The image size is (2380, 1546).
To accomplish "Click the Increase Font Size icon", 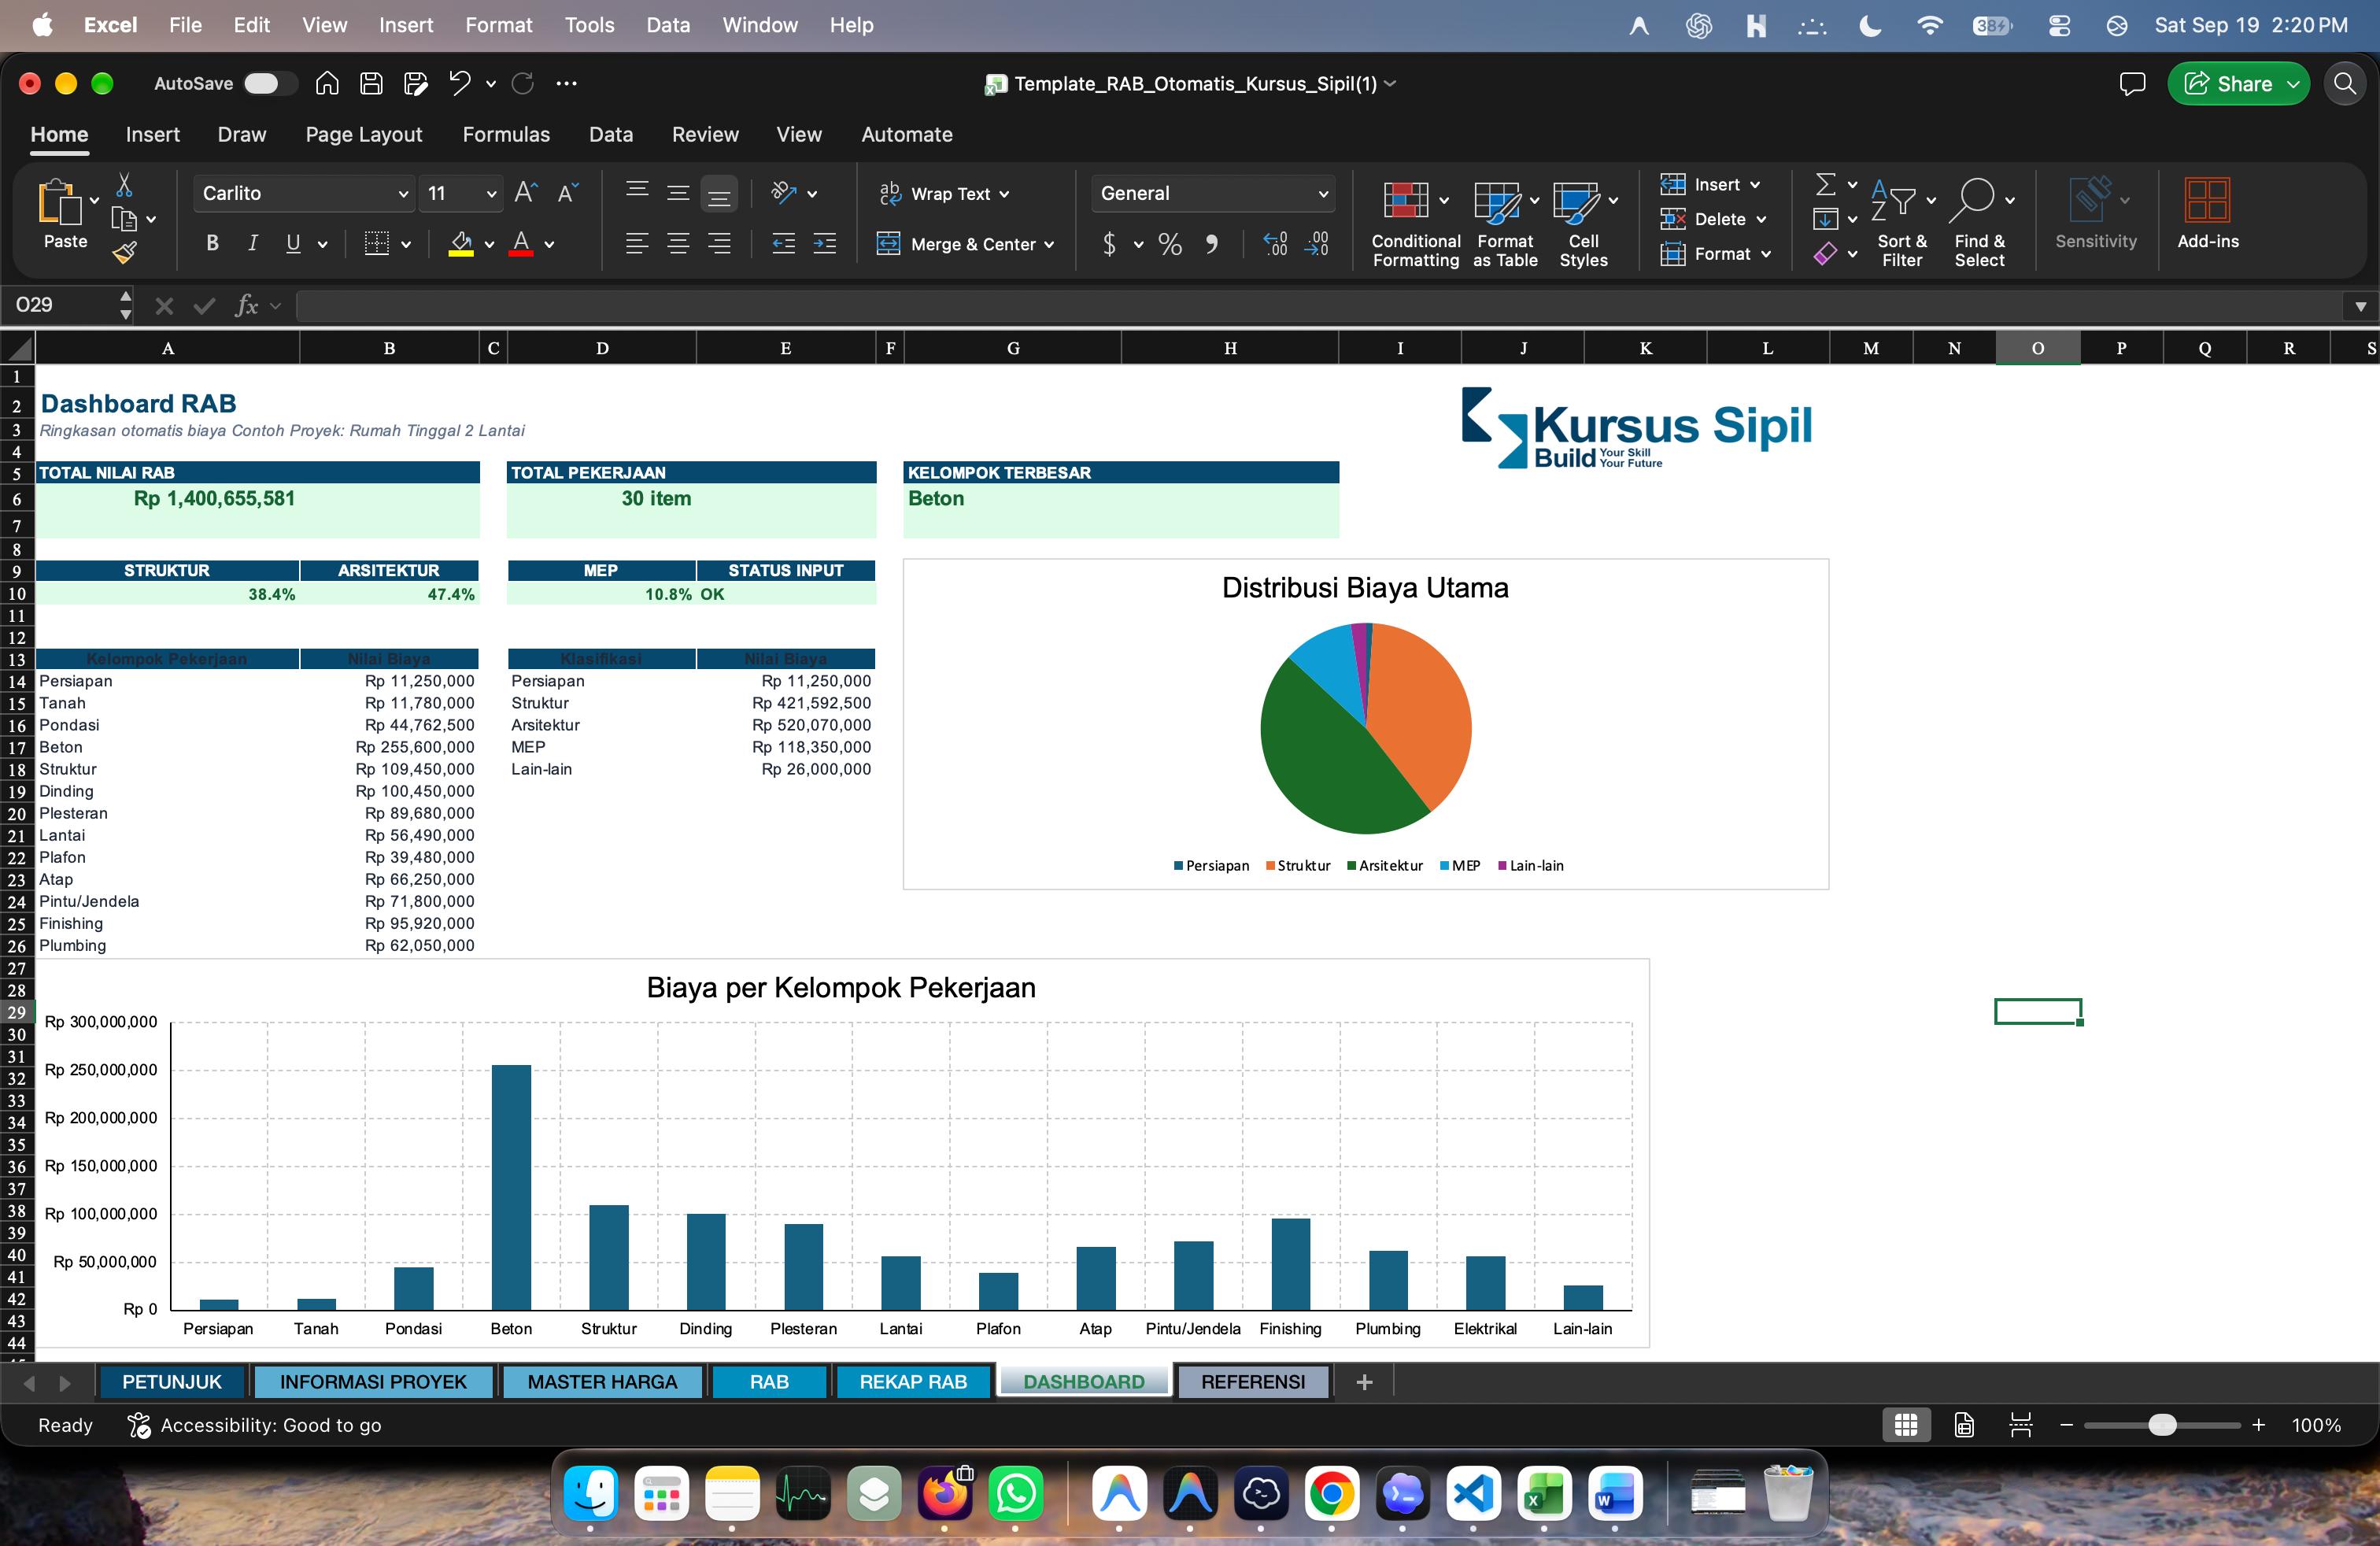I will coord(526,193).
